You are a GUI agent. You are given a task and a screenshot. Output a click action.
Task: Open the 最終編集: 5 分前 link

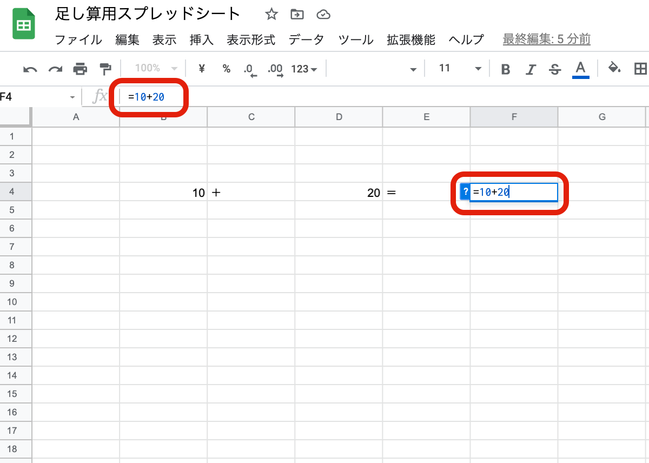546,39
